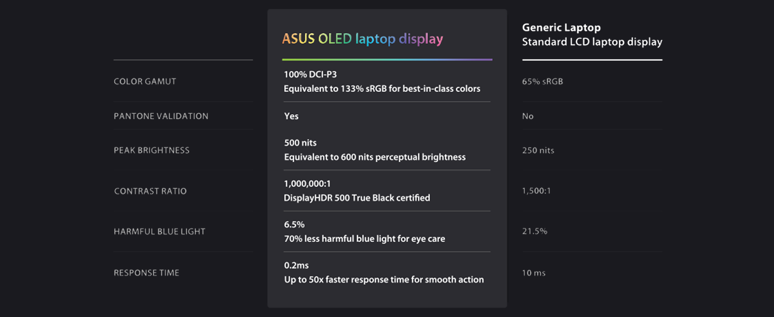Select the Pantone validation Yes value
The image size is (774, 317).
[x=291, y=116]
